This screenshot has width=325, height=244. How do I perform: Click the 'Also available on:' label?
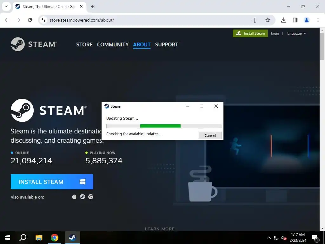point(27,197)
